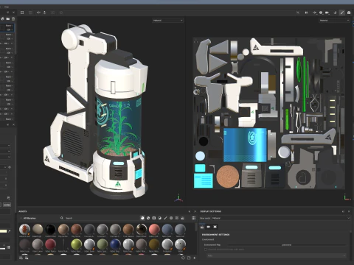Click the 3D viewport axis gizmo

[x=178, y=198]
